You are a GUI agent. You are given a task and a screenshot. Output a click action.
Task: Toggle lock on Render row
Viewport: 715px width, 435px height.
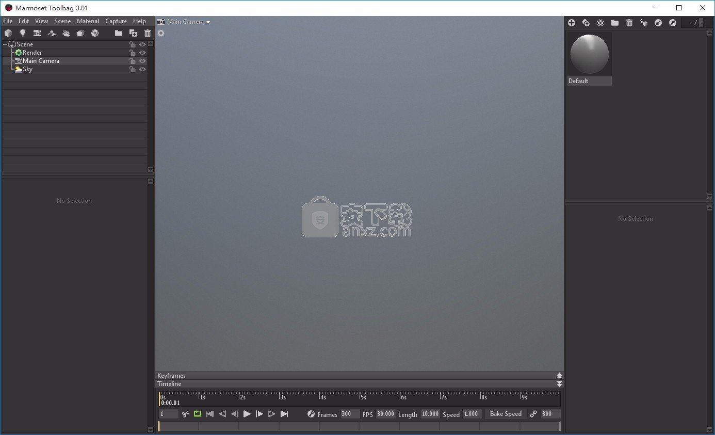tap(133, 53)
